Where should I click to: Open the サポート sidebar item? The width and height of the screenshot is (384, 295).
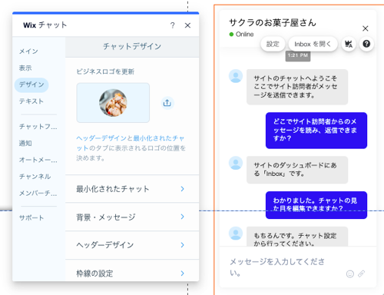tap(31, 218)
